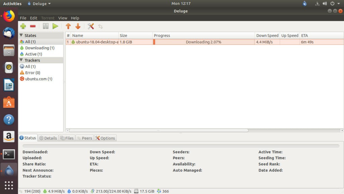
Task: Click the horizontal scrollbar of torrent list
Action: [x=159, y=130]
